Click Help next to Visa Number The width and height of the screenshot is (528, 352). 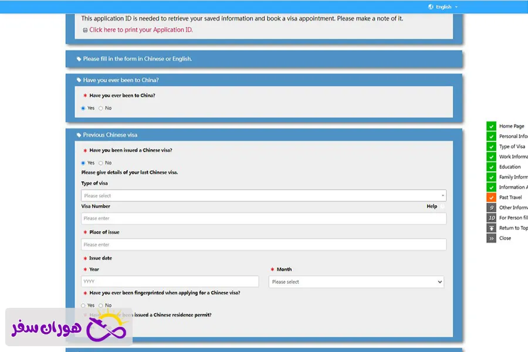432,207
